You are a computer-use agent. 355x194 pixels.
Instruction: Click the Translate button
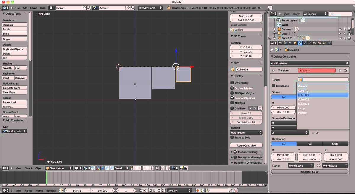click(14, 25)
